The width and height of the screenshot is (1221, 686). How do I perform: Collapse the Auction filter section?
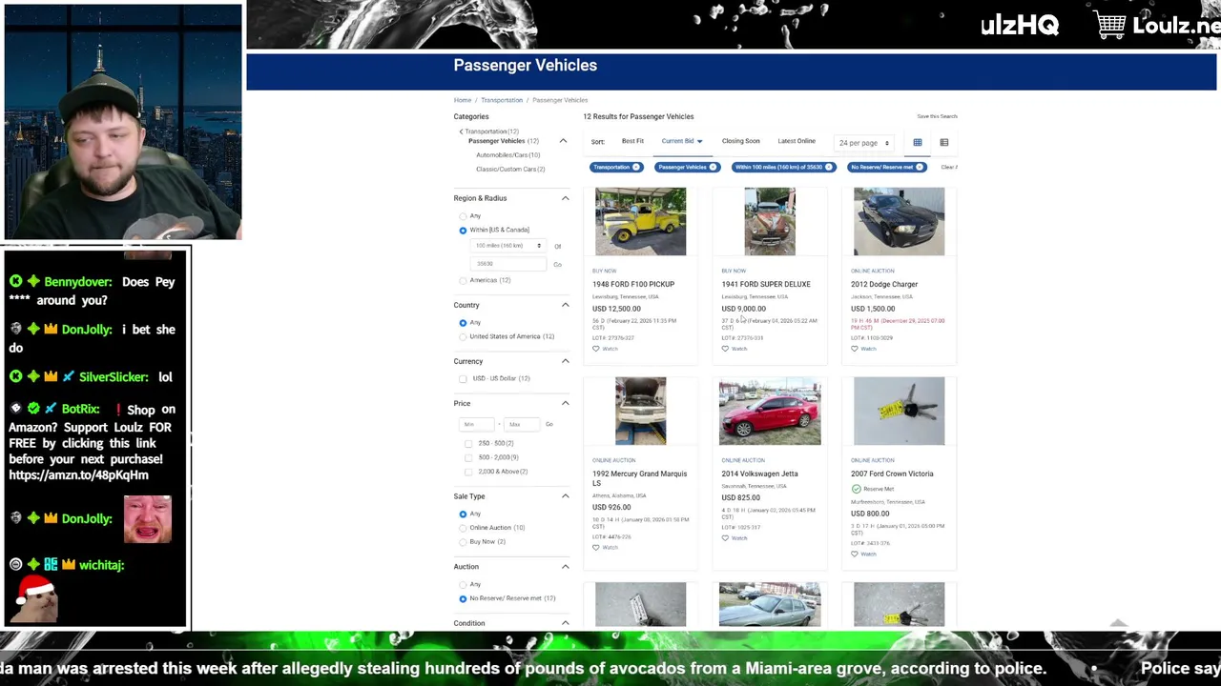[x=565, y=567]
